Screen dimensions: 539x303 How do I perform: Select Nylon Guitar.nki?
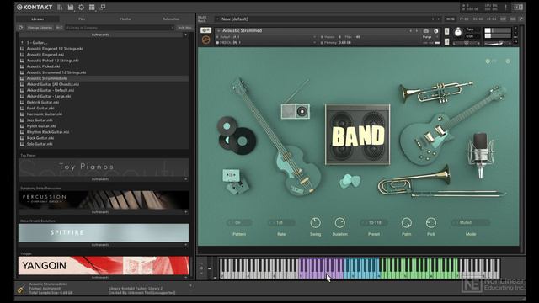[x=41, y=126]
